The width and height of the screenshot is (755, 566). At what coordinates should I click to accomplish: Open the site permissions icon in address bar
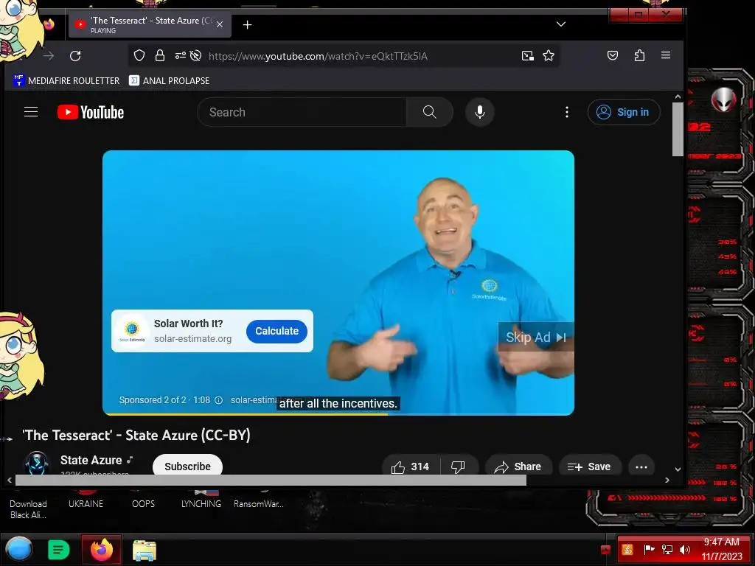(x=181, y=56)
